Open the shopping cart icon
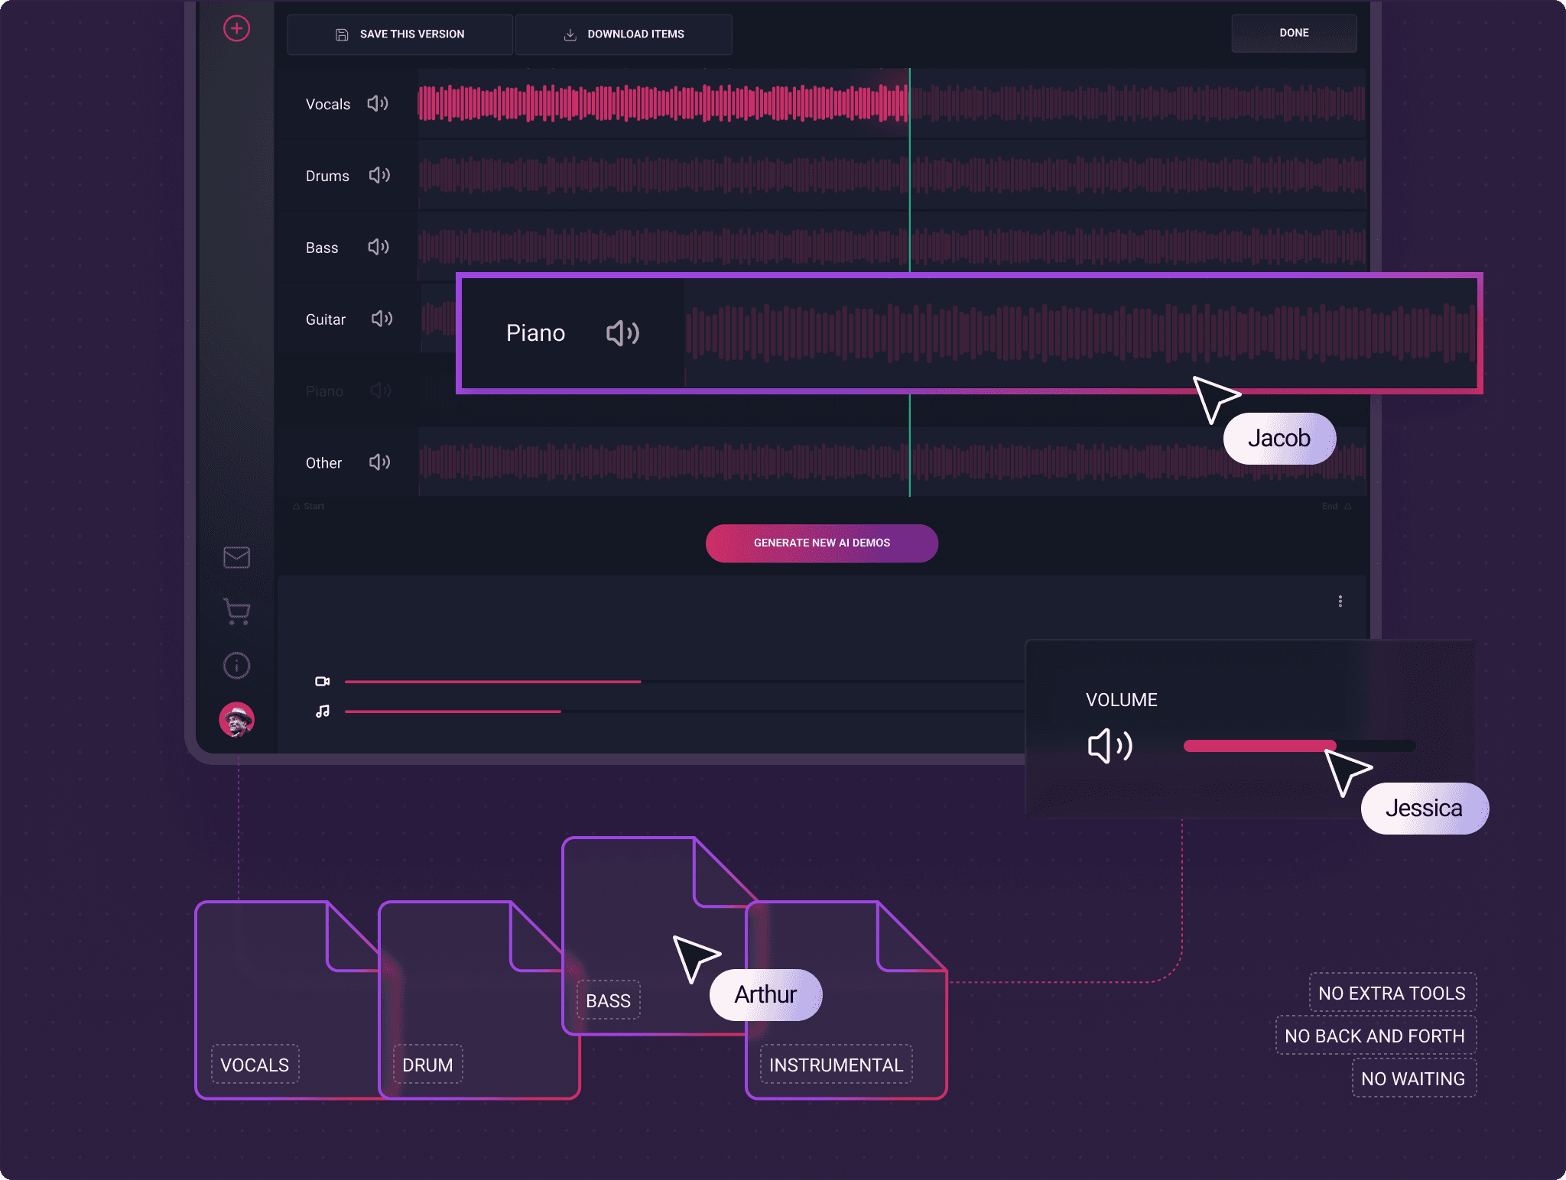 click(x=237, y=611)
